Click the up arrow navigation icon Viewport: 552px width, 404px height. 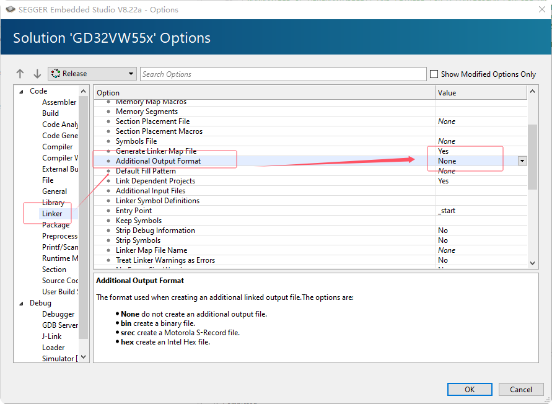[20, 74]
